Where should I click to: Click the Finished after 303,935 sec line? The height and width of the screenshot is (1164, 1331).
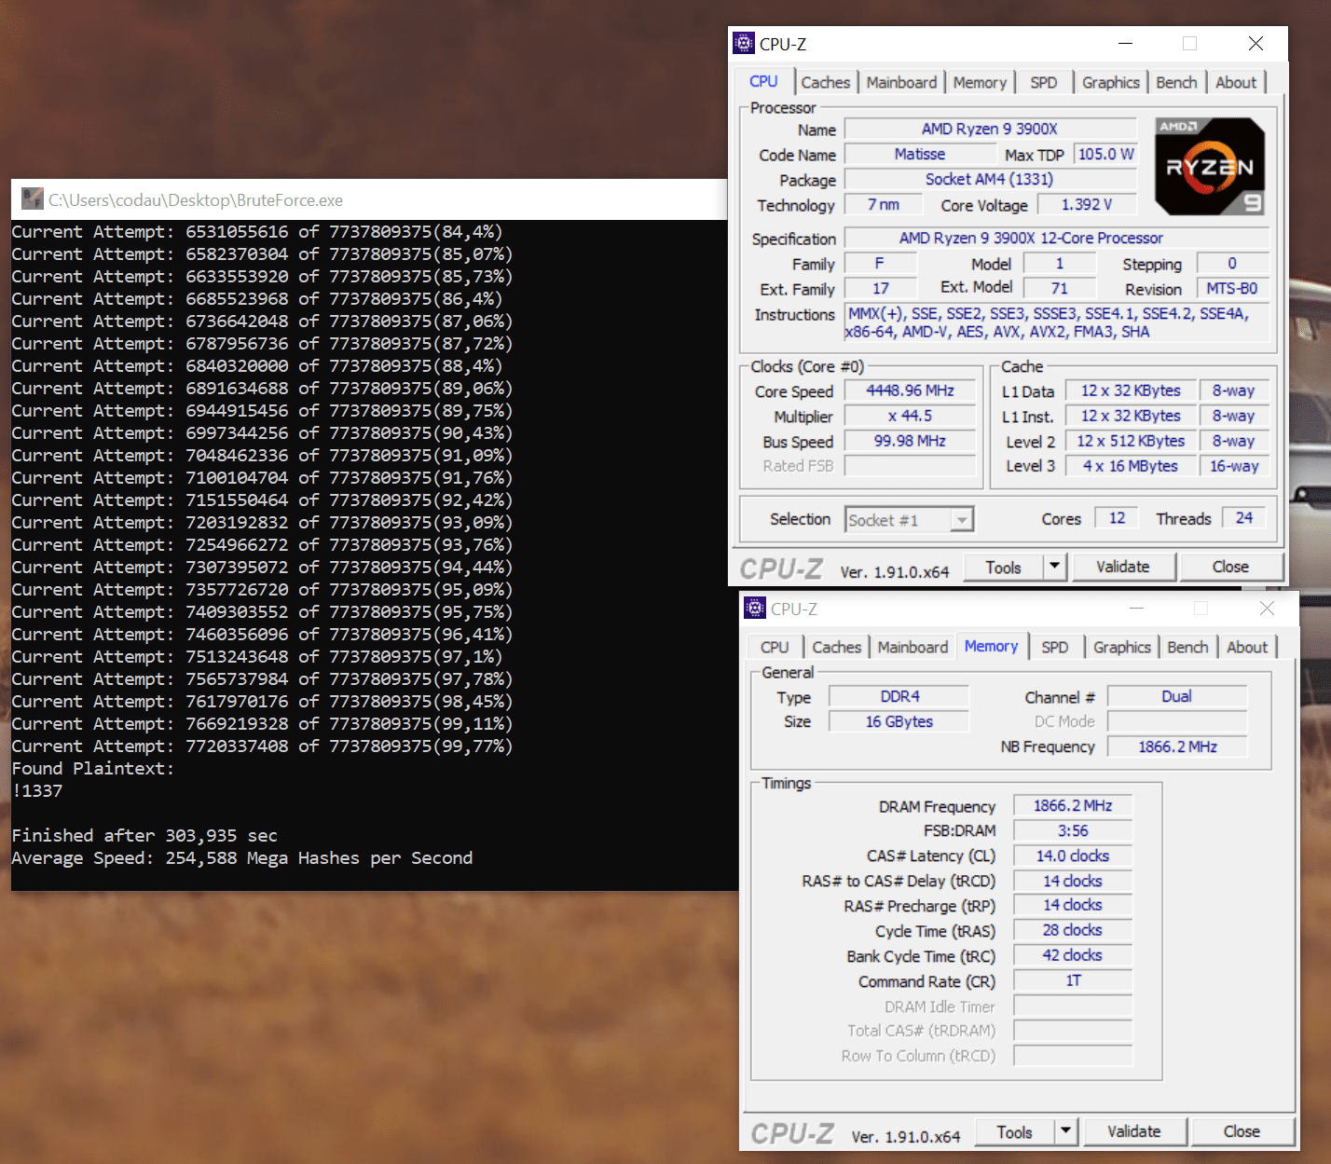point(144,836)
